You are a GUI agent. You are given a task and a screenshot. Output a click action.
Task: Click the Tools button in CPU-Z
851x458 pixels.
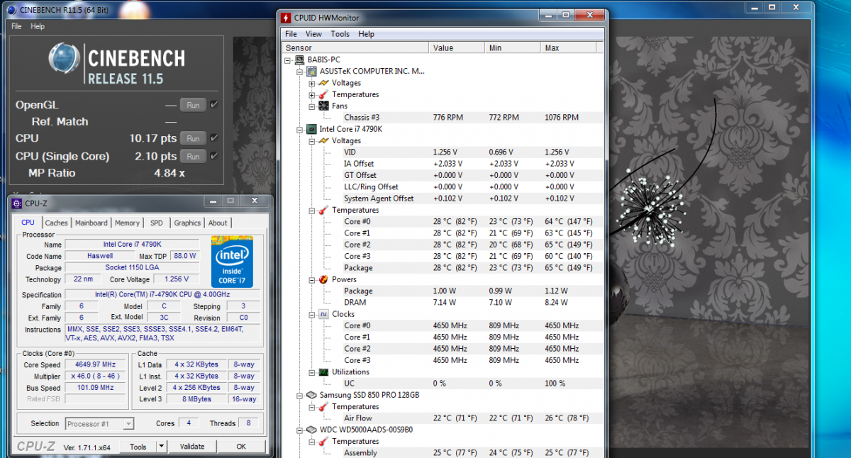pyautogui.click(x=138, y=447)
